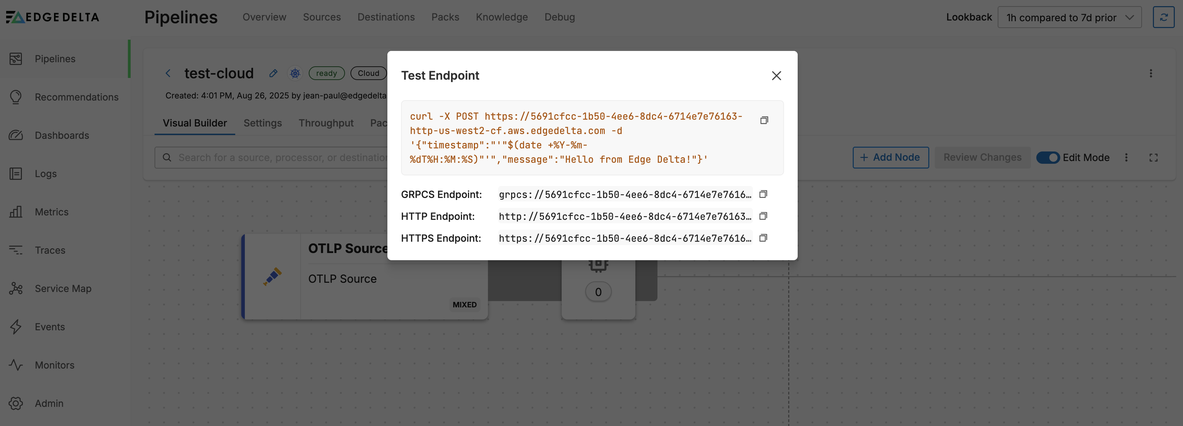This screenshot has width=1183, height=426.
Task: Click the Edge Delta logo
Action: coord(52,17)
